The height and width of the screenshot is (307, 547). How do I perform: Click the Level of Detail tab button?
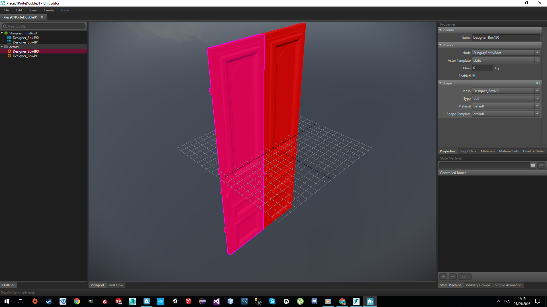(534, 151)
